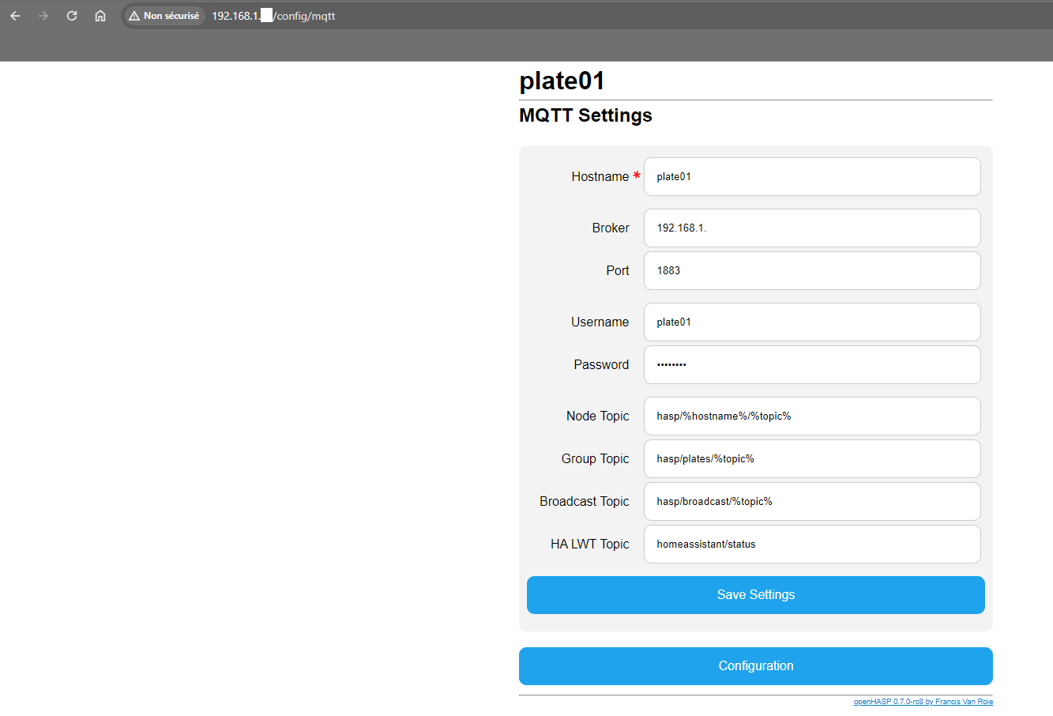Screen dimensions: 1053x716
Task: Open the browser home page icon
Action: (x=100, y=16)
